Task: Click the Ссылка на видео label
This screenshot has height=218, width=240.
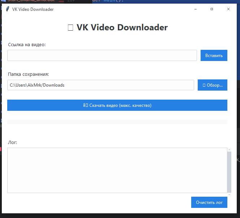Action: click(27, 45)
